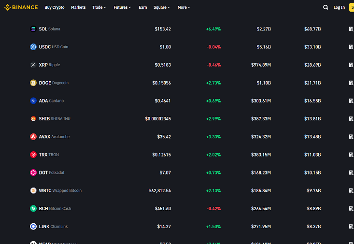
Task: Open the search magnifier icon
Action: coord(326,7)
